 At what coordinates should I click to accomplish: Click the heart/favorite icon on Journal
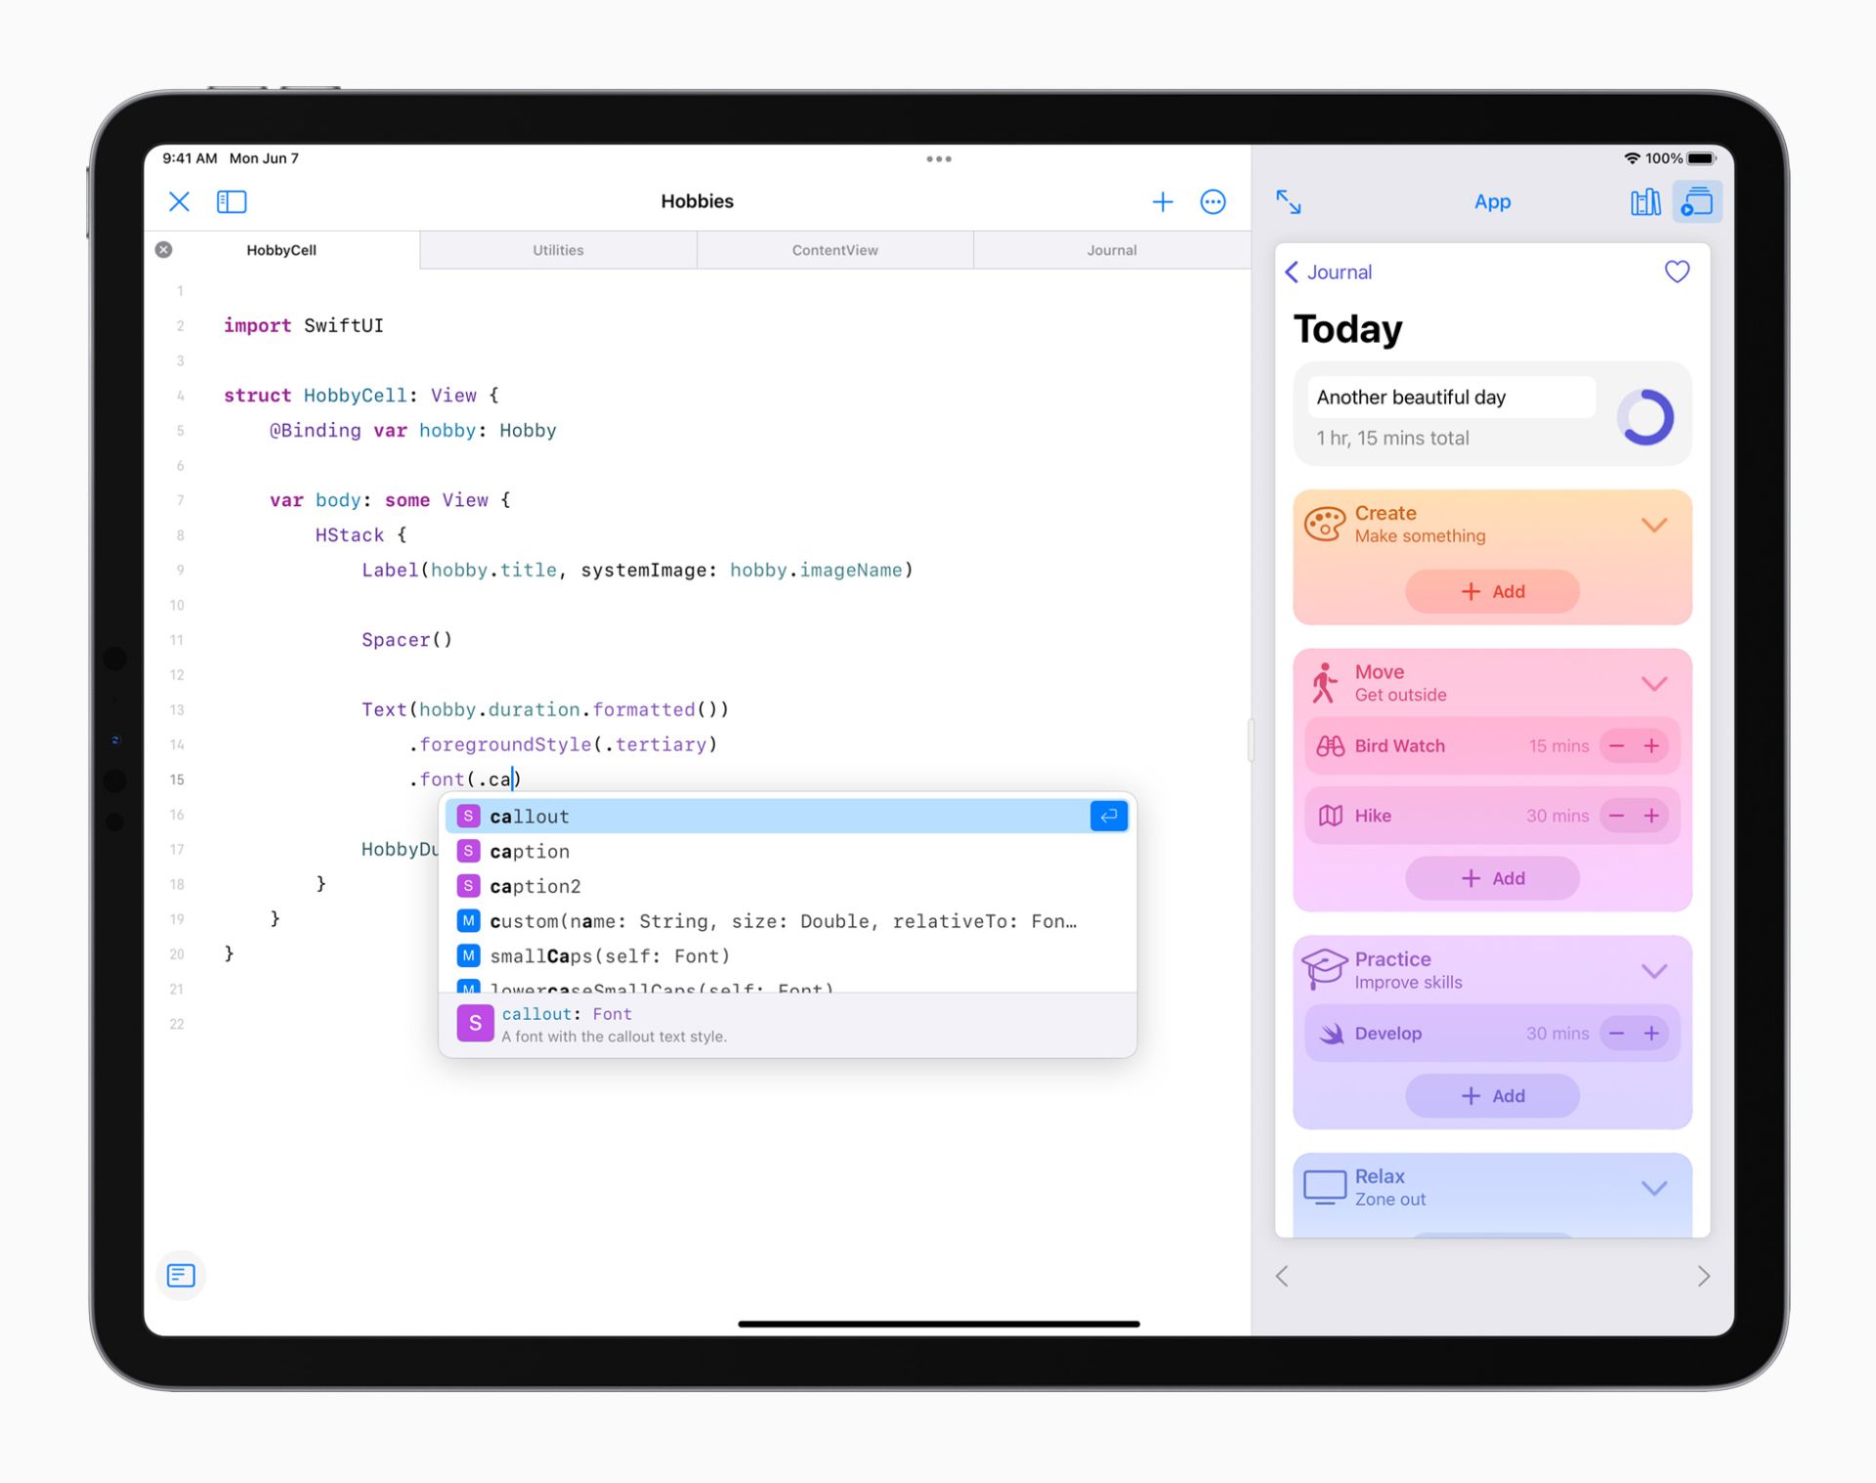1675,273
